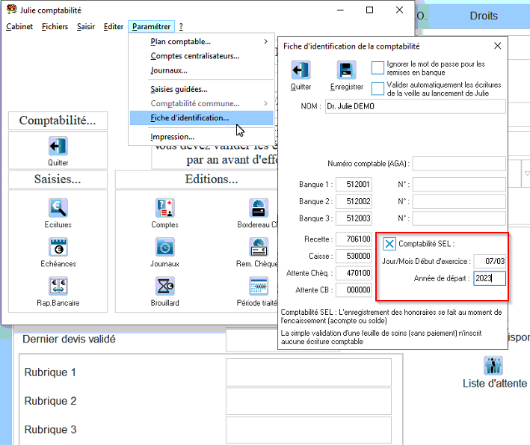The height and width of the screenshot is (445, 530).
Task: Open the ? help menu
Action: click(181, 26)
